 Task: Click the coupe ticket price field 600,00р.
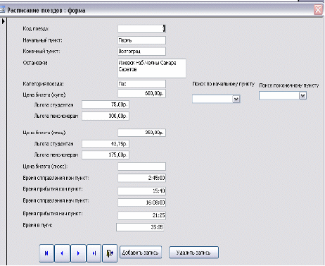[x=141, y=93]
